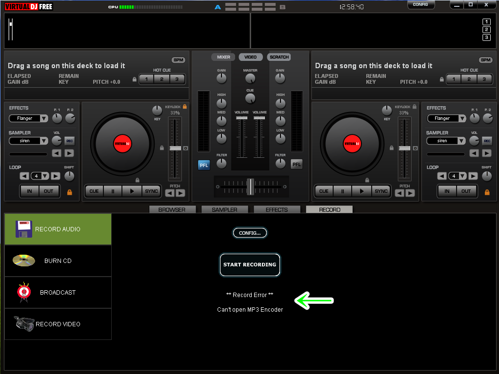
Task: Show the Video center panel
Action: pos(250,57)
